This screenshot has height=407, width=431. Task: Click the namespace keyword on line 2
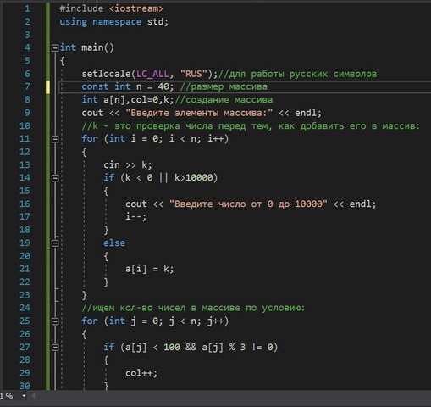point(117,22)
